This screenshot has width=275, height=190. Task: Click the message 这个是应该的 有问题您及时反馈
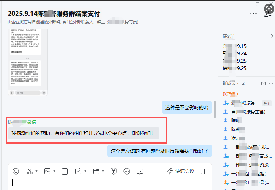click(159, 151)
